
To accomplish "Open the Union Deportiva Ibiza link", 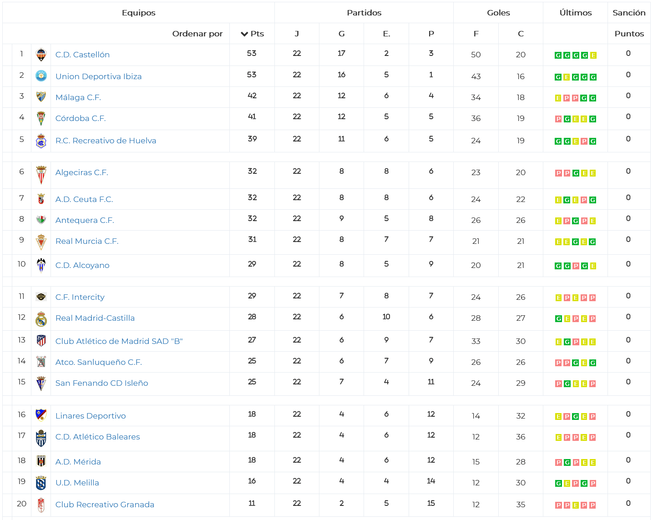I will 98,76.
